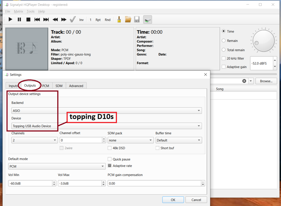Clear the search field with the X icon
The height and width of the screenshot is (206, 281).
click(x=244, y=81)
